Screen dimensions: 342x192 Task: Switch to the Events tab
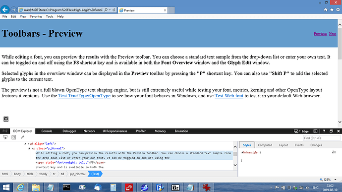pyautogui.click(x=299, y=145)
